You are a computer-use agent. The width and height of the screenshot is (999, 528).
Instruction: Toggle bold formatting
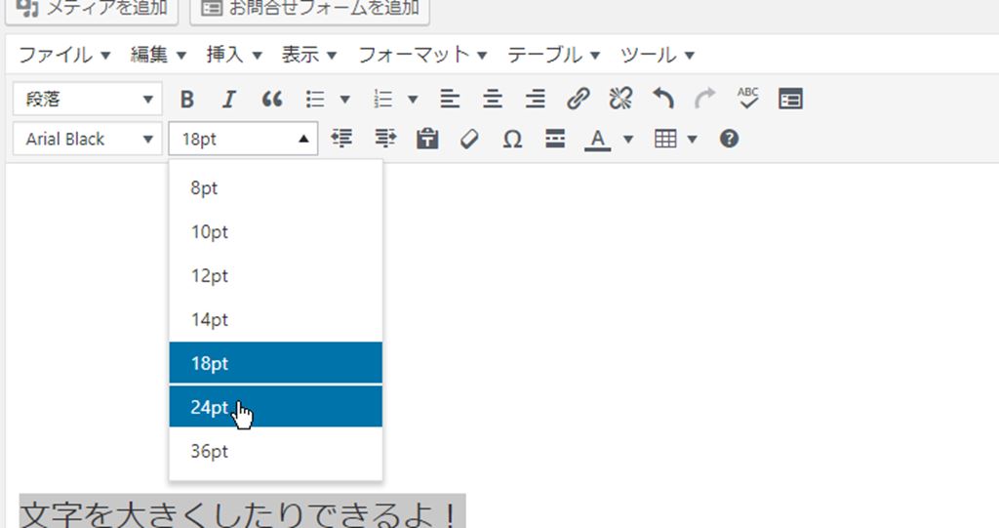click(187, 99)
